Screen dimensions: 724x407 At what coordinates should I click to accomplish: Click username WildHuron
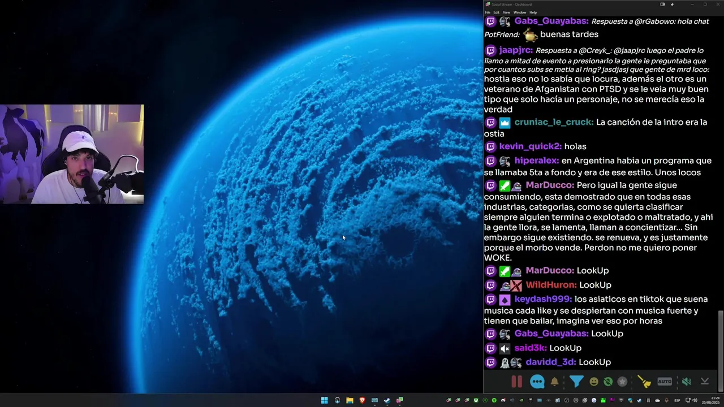pos(551,285)
